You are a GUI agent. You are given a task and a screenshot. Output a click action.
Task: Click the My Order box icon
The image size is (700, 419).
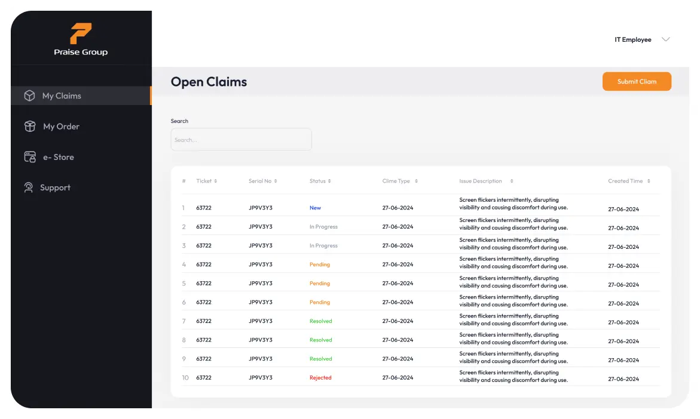(29, 127)
